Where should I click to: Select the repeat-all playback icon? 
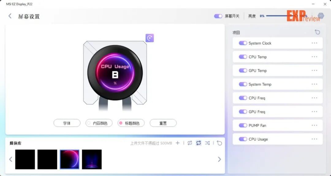pyautogui.click(x=198, y=143)
